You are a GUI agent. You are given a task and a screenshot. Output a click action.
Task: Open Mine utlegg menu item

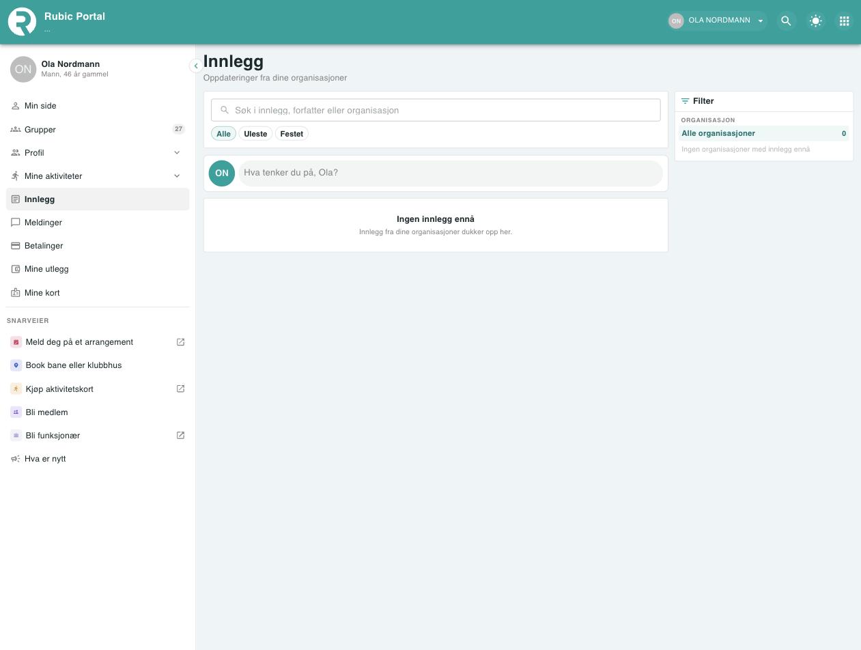98,269
